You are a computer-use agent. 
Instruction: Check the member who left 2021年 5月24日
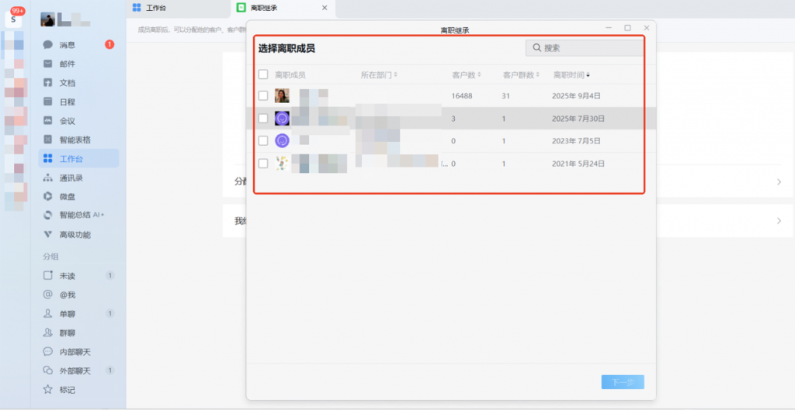coord(263,164)
